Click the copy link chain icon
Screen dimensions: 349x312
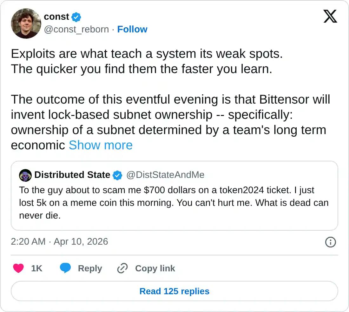122,268
